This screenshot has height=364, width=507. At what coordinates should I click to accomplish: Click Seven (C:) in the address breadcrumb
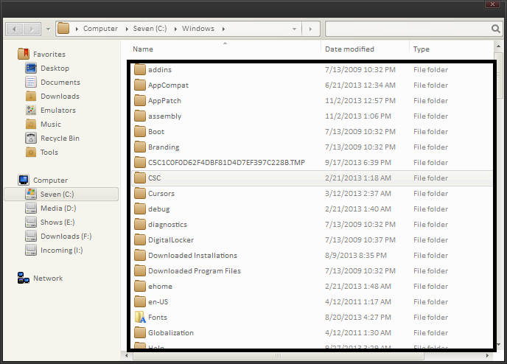[x=150, y=29]
